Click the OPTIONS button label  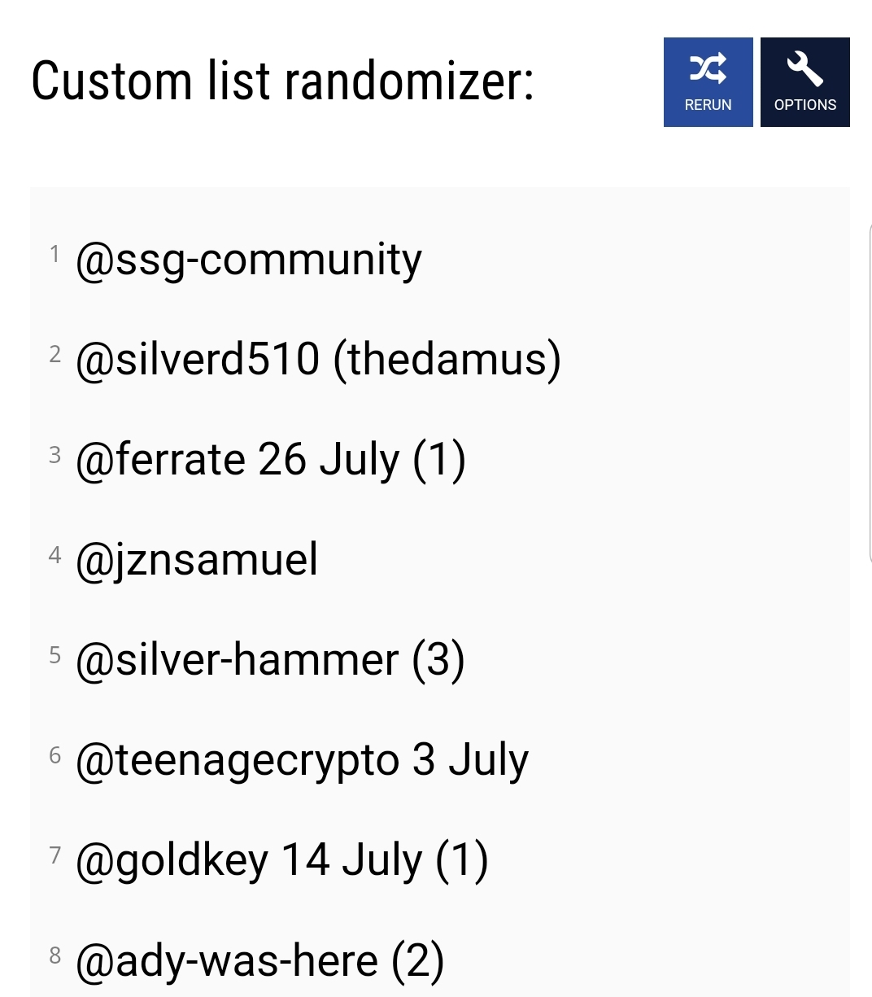[x=805, y=105]
